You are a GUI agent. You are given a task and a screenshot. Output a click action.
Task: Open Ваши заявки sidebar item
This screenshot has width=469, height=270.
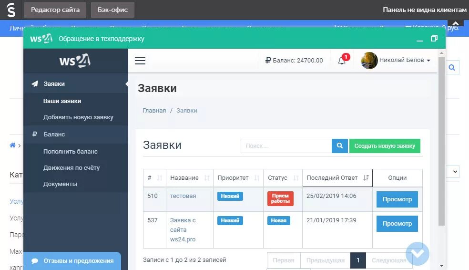click(62, 101)
